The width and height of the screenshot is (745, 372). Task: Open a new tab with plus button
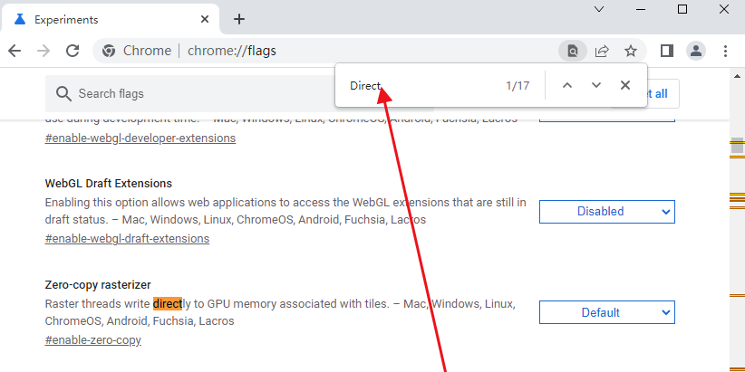239,19
